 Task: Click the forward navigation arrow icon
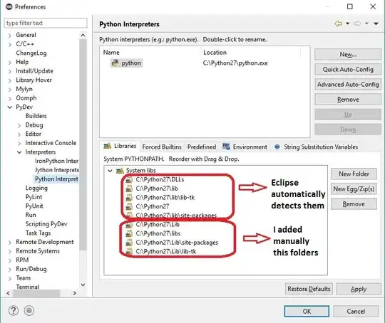tap(357, 23)
